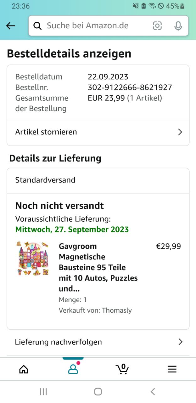Image resolution: width=196 pixels, height=403 pixels.
Task: Open the shopping cart icon
Action: [x=122, y=369]
